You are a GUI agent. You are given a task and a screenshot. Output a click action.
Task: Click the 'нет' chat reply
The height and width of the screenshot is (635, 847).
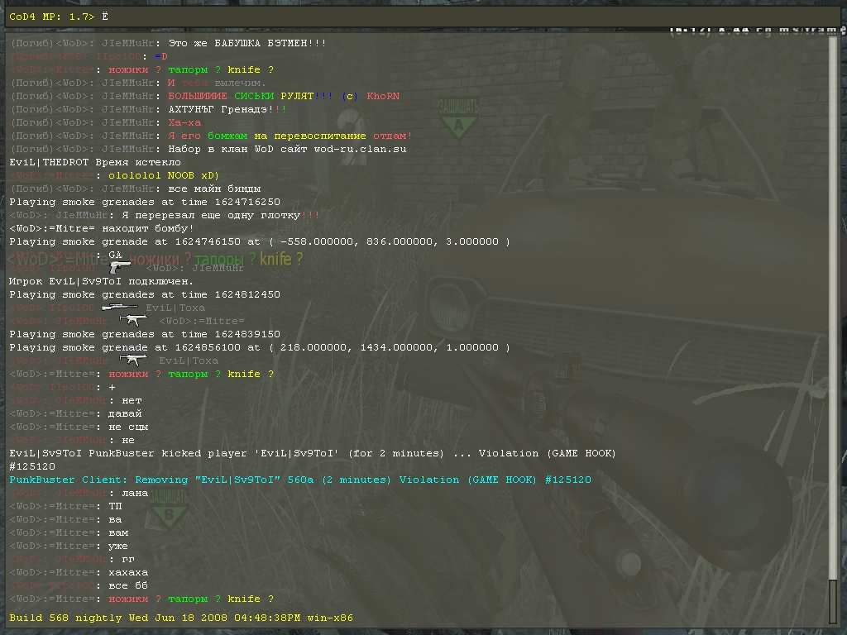[x=132, y=400]
